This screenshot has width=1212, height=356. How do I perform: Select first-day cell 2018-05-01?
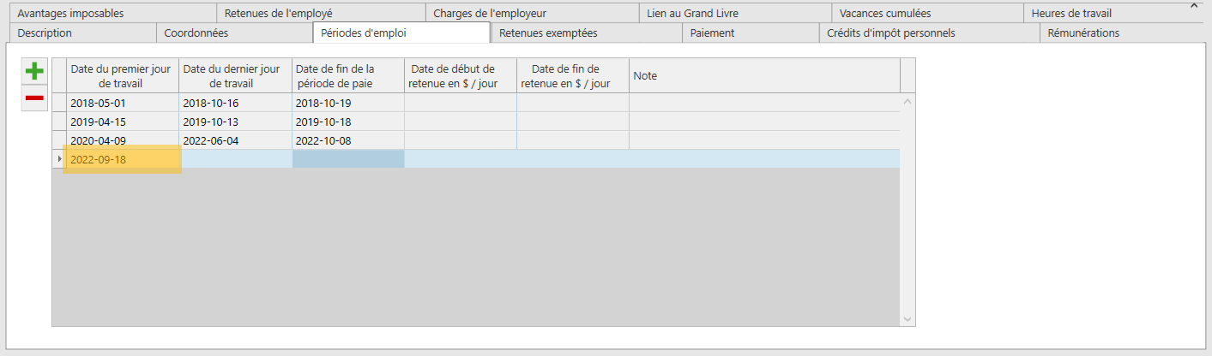point(123,103)
